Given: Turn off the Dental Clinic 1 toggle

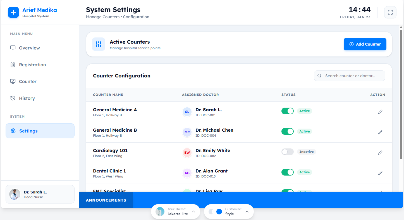Looking at the screenshot, I should click(287, 172).
